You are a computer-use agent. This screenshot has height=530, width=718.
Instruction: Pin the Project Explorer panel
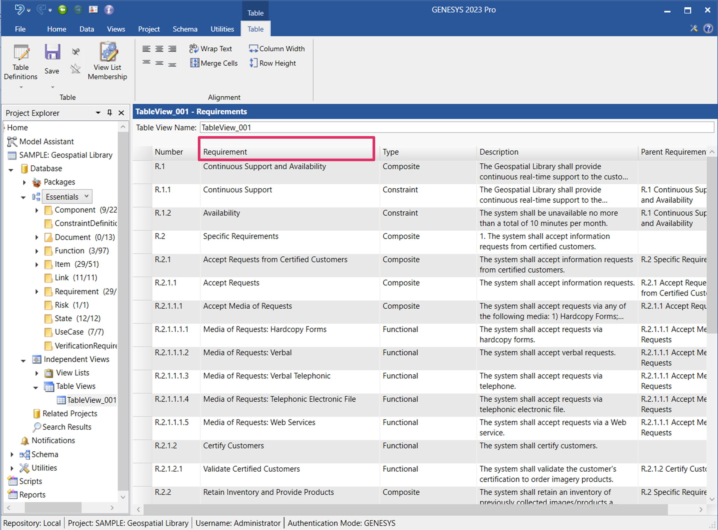[110, 113]
